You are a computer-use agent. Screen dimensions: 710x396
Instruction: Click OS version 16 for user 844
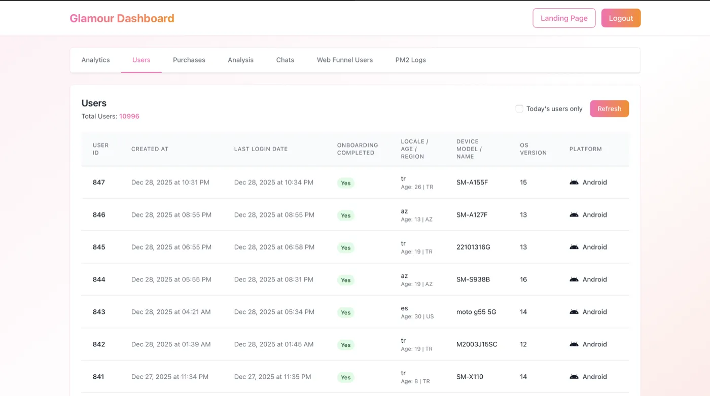(523, 279)
